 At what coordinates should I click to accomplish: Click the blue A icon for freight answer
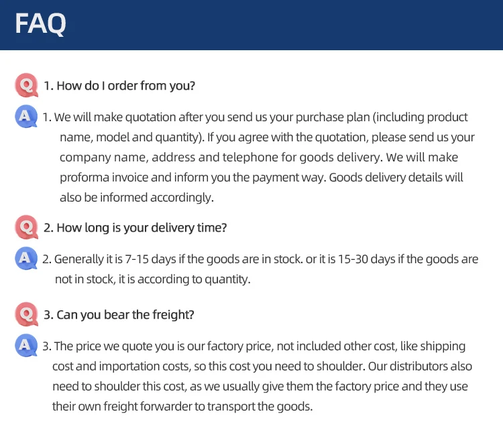point(26,346)
